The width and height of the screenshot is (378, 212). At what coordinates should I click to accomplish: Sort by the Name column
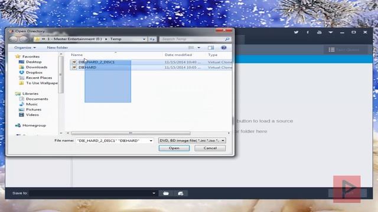(x=77, y=55)
